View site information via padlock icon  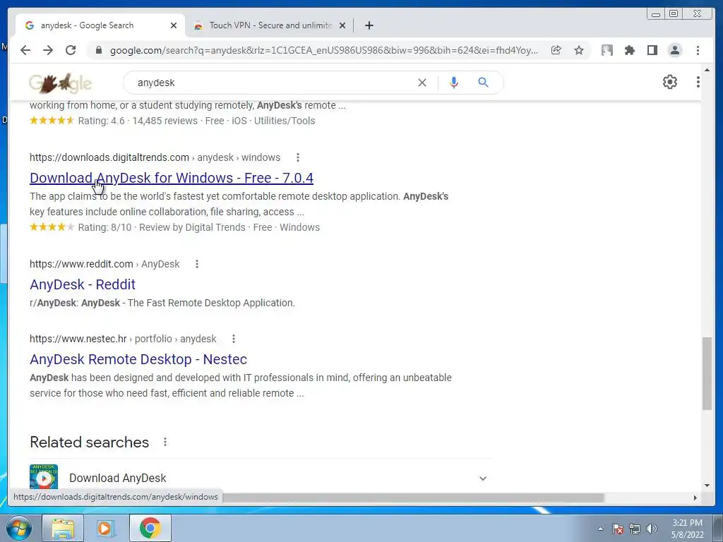98,50
